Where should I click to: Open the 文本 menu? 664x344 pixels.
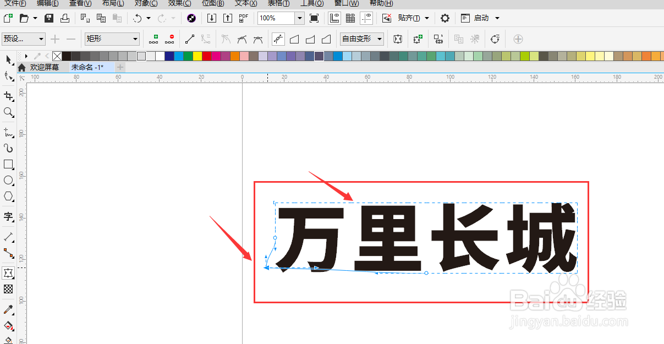click(245, 4)
